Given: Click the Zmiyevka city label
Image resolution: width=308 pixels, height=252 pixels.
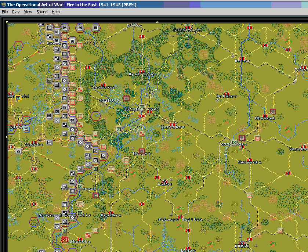Looking at the screenshot, I should point(250,162).
